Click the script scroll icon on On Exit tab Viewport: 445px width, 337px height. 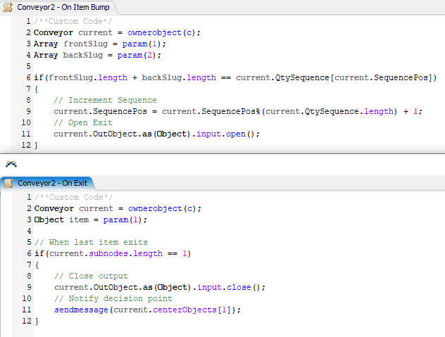pyautogui.click(x=8, y=183)
